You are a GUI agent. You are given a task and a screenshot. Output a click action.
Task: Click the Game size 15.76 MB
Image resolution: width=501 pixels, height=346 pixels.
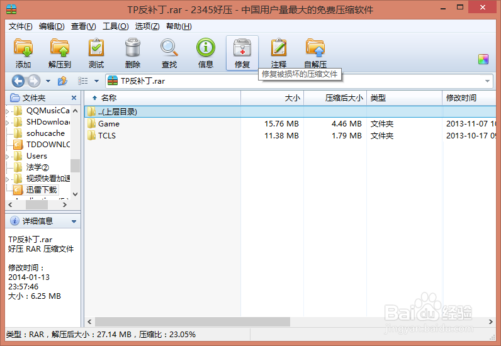281,124
